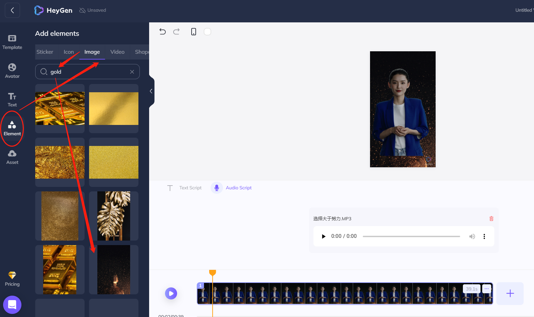The image size is (534, 317).
Task: Switch canvas to portrait phone orientation
Action: 194,32
